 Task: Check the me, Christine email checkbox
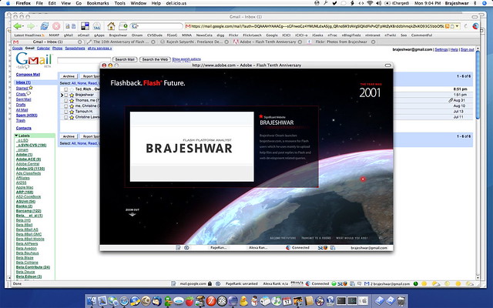(65, 106)
